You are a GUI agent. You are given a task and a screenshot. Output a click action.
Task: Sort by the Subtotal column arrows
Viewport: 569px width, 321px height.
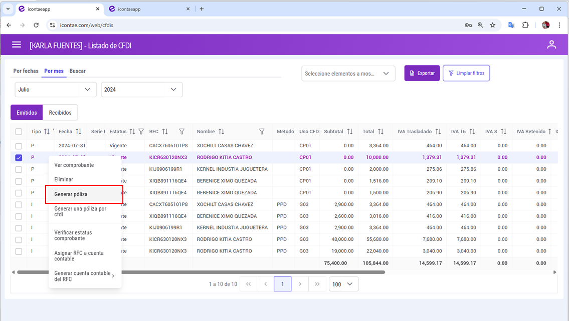pyautogui.click(x=350, y=132)
